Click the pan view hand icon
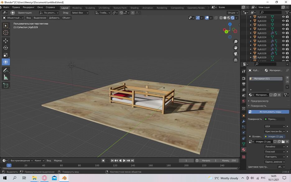The width and height of the screenshot is (291, 182). pyautogui.click(x=236, y=48)
